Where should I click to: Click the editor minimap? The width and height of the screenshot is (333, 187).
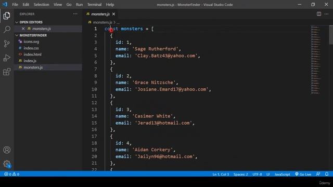[x=316, y=60]
